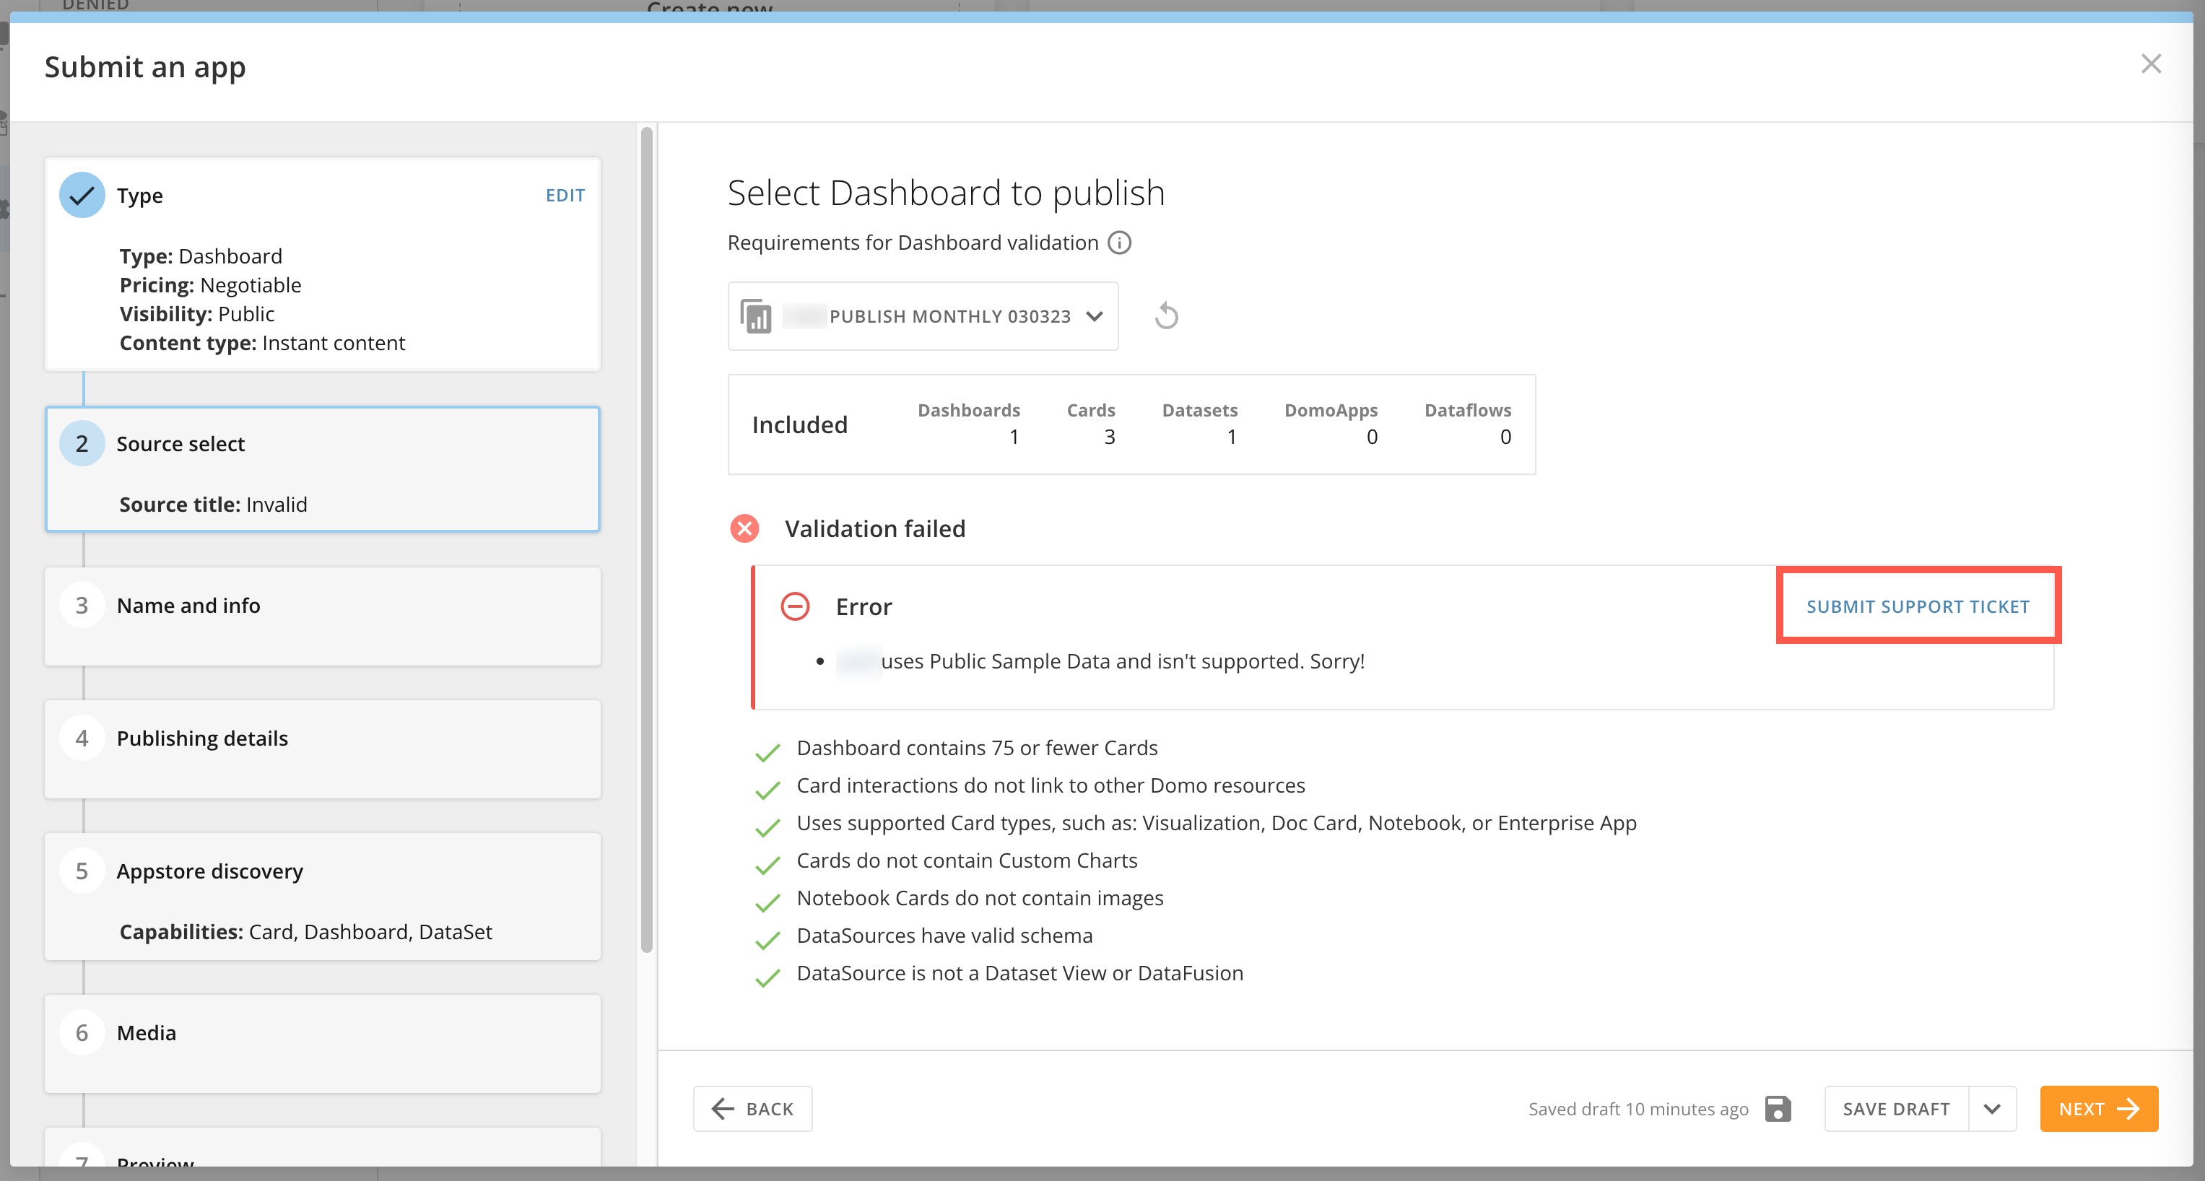This screenshot has height=1181, width=2205.
Task: Proceed with the NEXT button
Action: [2099, 1109]
